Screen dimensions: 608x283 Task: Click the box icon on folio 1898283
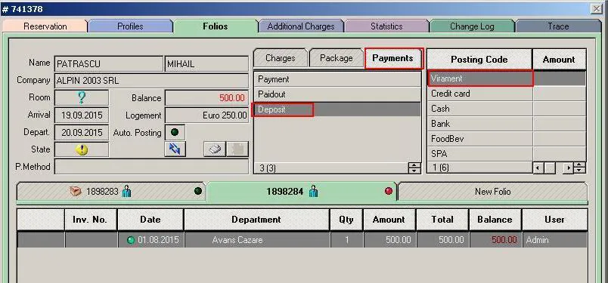pos(75,191)
